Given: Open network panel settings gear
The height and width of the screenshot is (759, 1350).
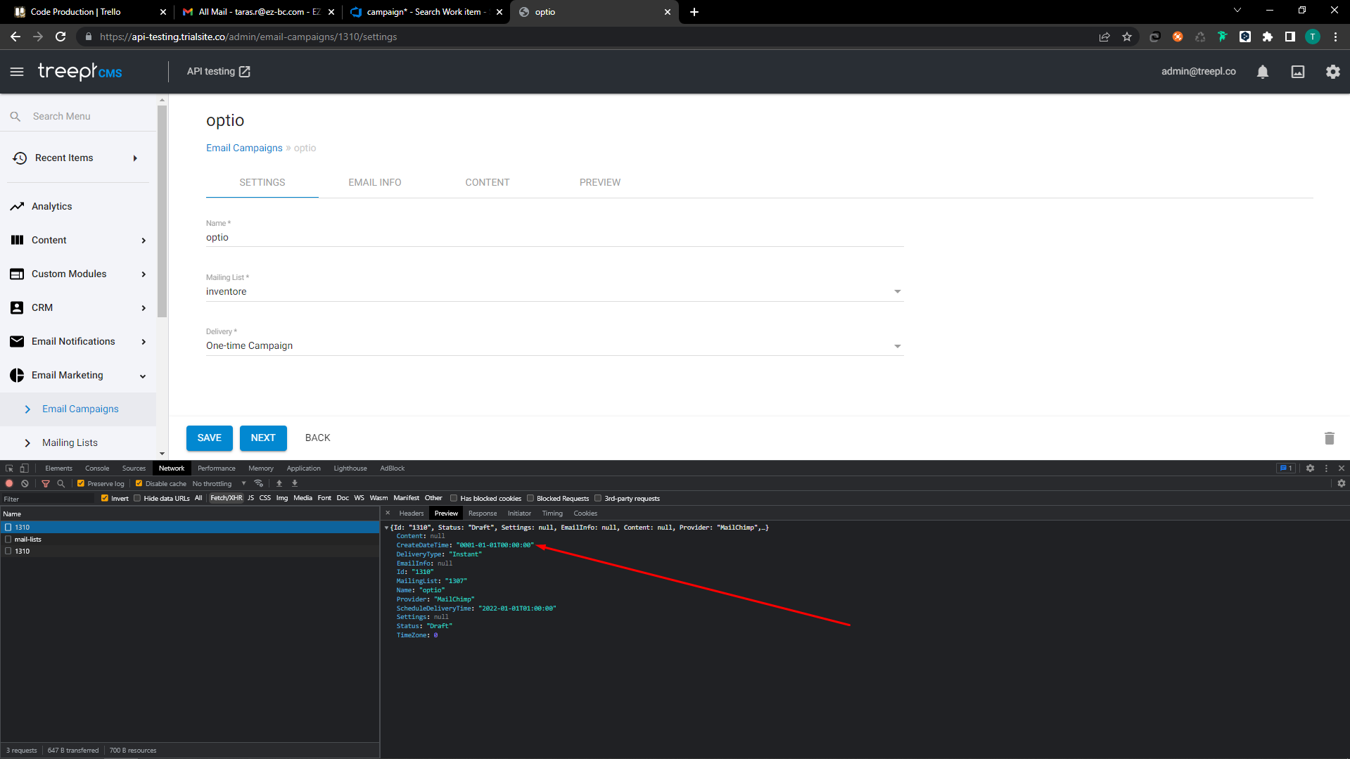Looking at the screenshot, I should pos(1342,484).
